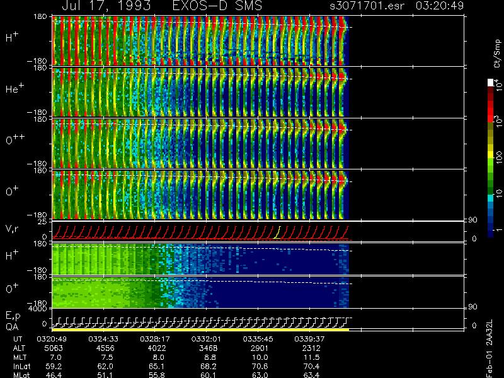The image size is (504, 378).
Task: Click UT value '0339:37'
Action: point(309,339)
